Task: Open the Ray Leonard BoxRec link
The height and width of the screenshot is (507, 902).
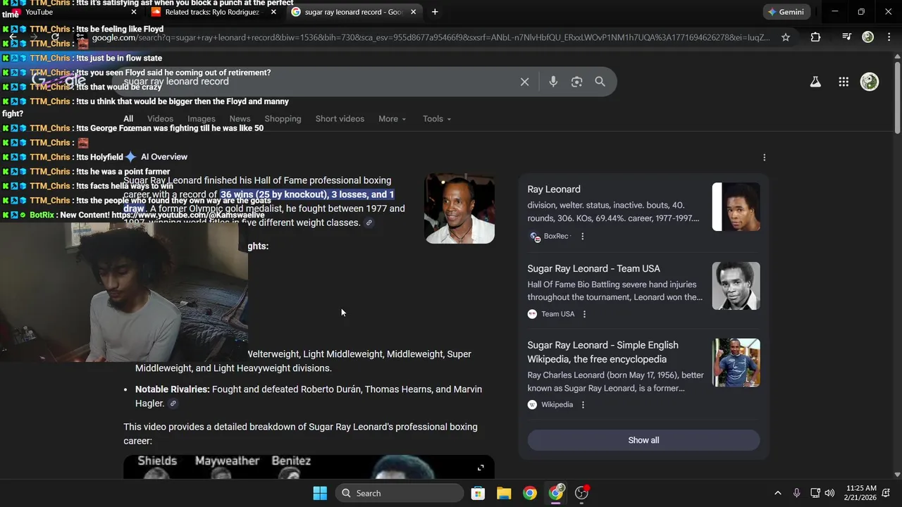Action: pos(554,189)
